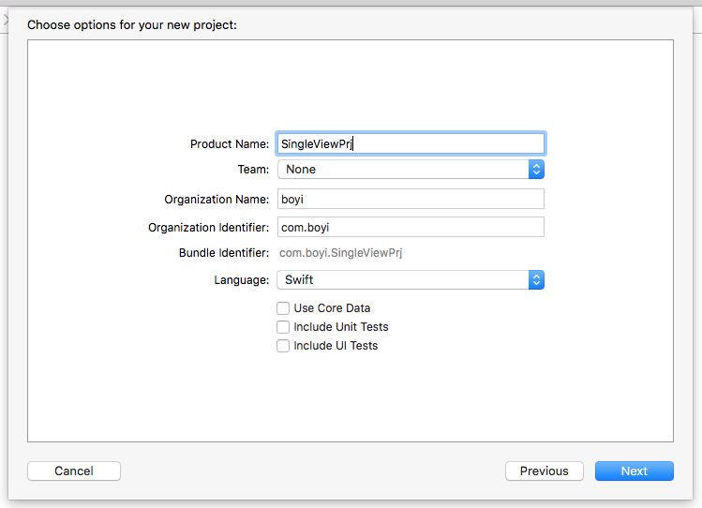This screenshot has height=508, width=702.
Task: Proceed by clicking the Next button
Action: tap(634, 471)
